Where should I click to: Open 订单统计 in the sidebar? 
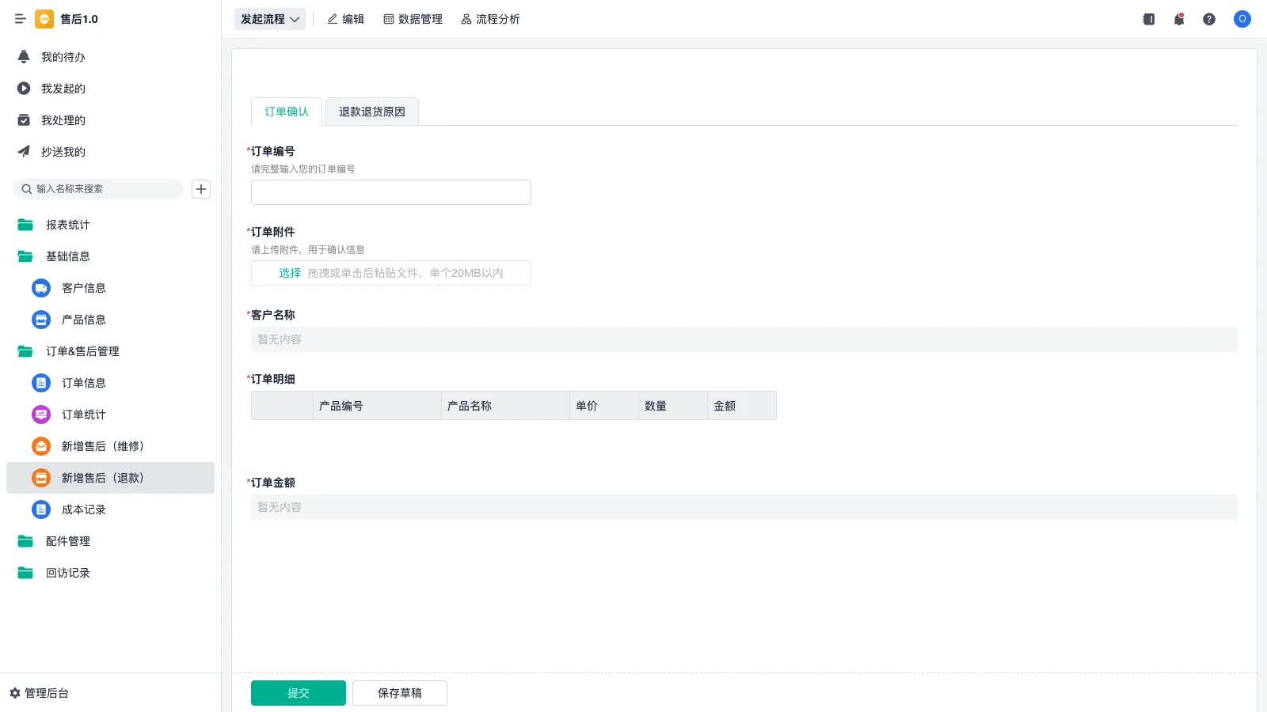click(x=83, y=415)
